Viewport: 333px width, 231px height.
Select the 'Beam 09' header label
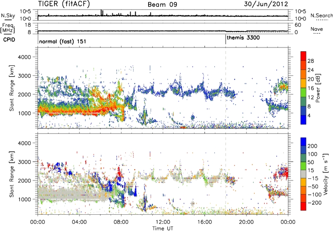coord(162,5)
